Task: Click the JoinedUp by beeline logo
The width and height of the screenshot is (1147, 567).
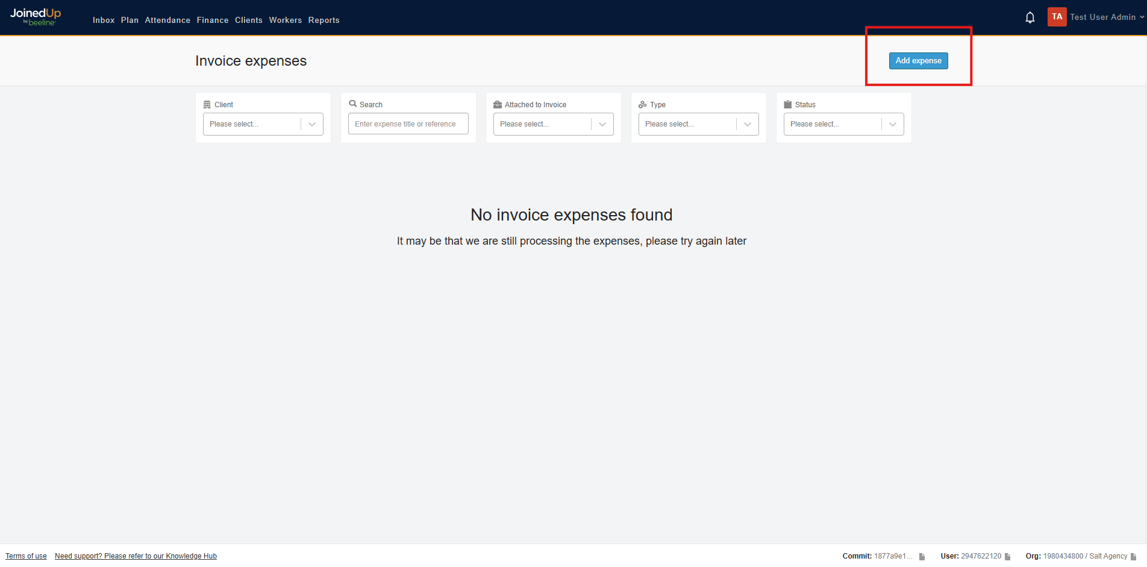Action: coord(34,17)
